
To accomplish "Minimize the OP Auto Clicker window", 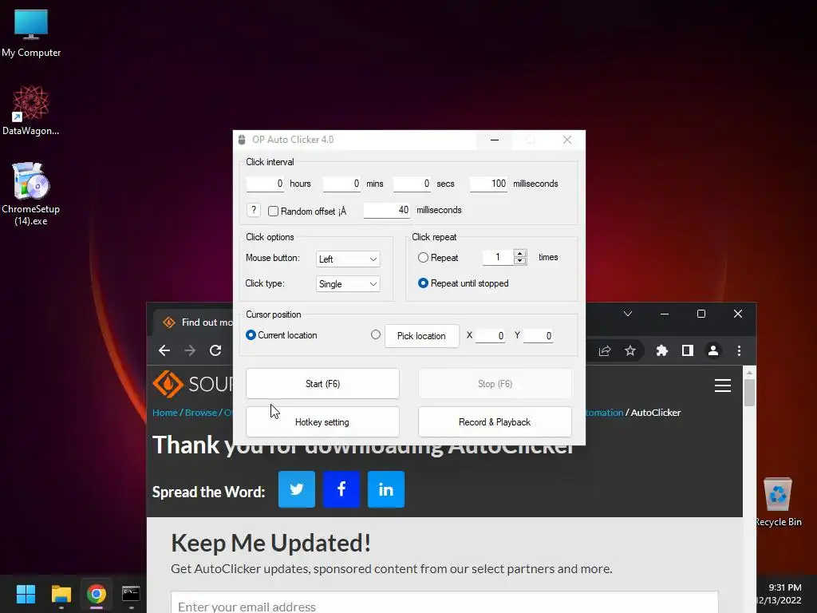I will [x=495, y=140].
